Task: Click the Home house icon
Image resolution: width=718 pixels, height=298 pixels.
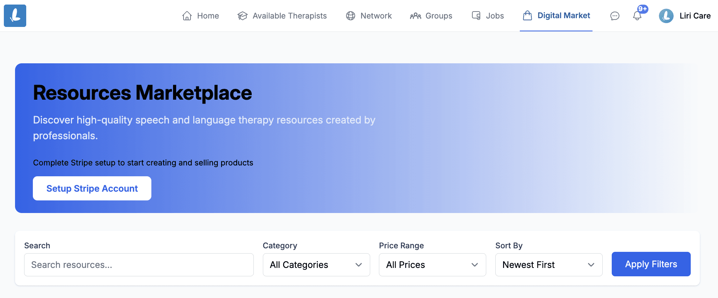Action: [x=187, y=16]
